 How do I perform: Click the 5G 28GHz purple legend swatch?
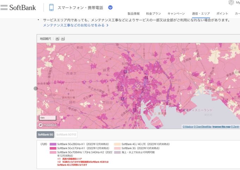tap(53, 144)
